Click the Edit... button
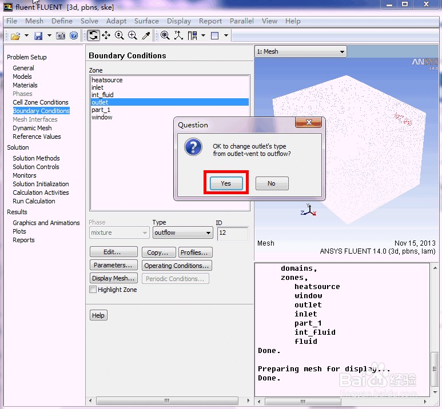This screenshot has height=409, width=442. pos(114,252)
